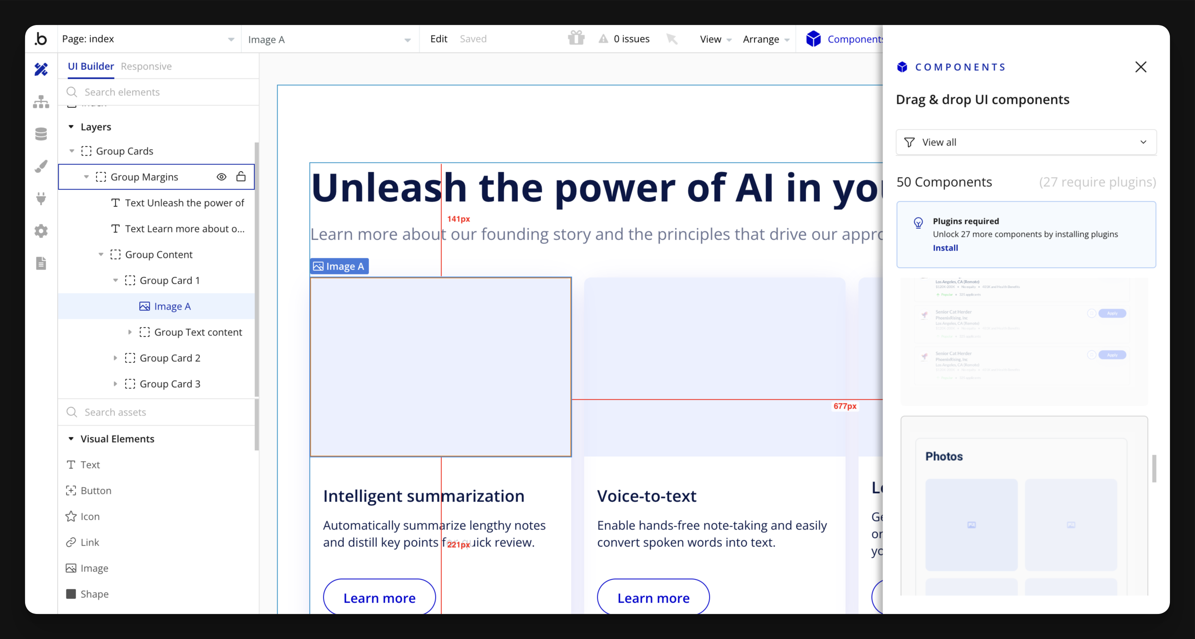The height and width of the screenshot is (639, 1195).
Task: Expand the Group Card 2 node
Action: (x=115, y=358)
